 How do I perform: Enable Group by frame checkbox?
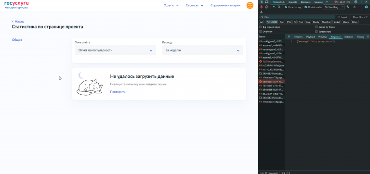pos(317,27)
